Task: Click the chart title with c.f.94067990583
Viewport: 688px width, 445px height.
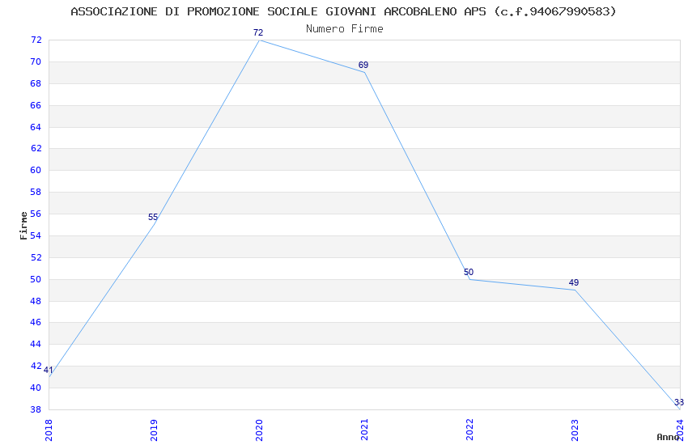Action: [343, 11]
